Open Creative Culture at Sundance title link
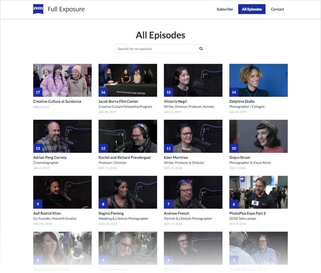Screen dimensions: 321x273 coord(57,101)
